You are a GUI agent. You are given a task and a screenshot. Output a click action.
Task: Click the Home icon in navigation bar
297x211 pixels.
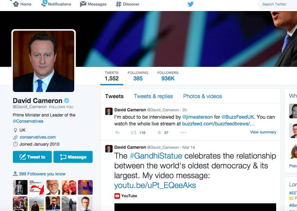click(16, 4)
